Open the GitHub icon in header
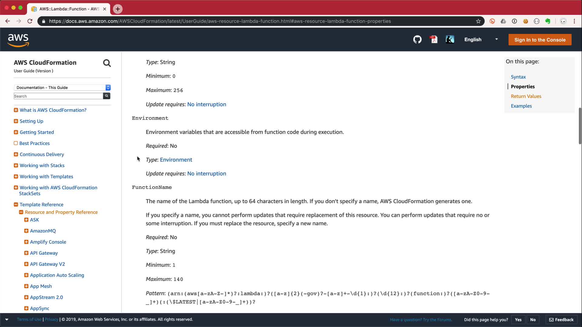The height and width of the screenshot is (327, 582). point(417,40)
